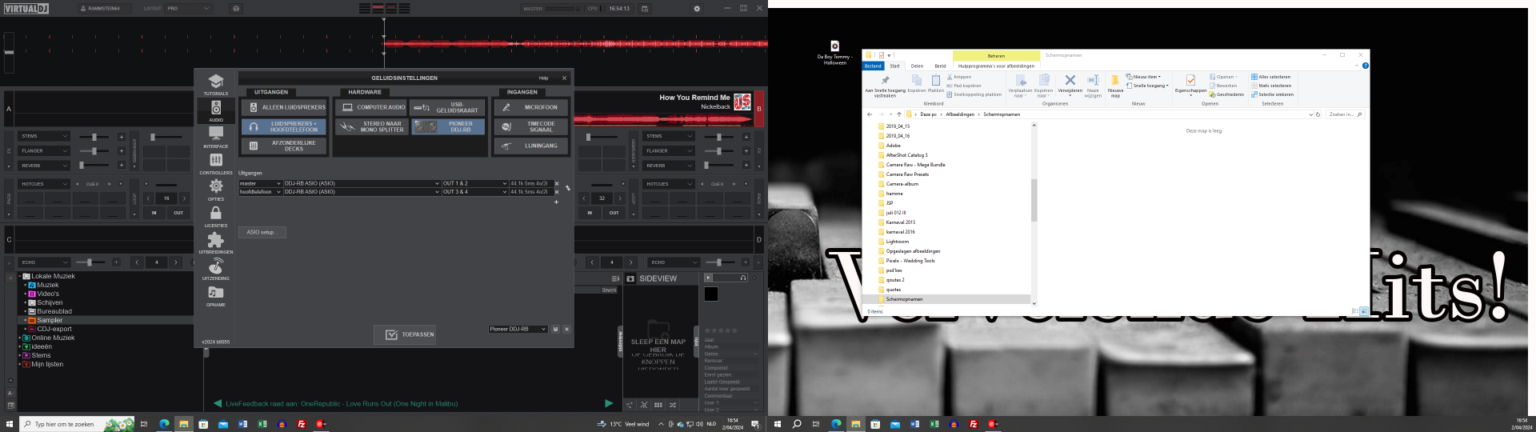Click Eigenschappen in Explorer ribbon

pos(1190,84)
